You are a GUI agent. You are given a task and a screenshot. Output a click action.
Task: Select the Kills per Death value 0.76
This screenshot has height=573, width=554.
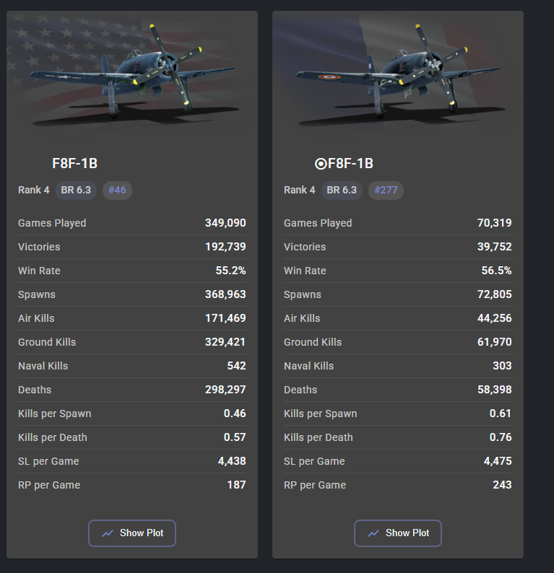point(500,437)
